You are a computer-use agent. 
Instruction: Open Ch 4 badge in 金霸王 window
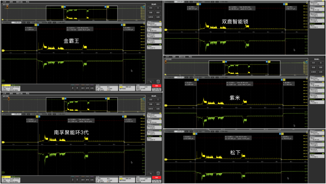coord(16,88)
